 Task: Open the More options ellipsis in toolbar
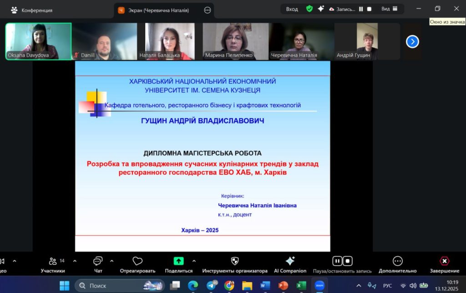(x=397, y=261)
